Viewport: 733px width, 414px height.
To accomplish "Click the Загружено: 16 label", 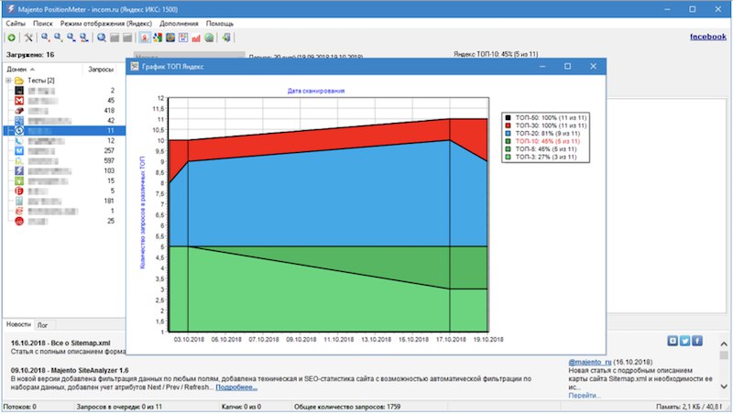I will coord(30,55).
